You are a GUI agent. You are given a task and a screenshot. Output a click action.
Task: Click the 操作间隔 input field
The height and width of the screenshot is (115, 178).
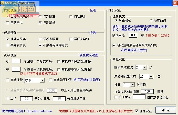(133, 35)
